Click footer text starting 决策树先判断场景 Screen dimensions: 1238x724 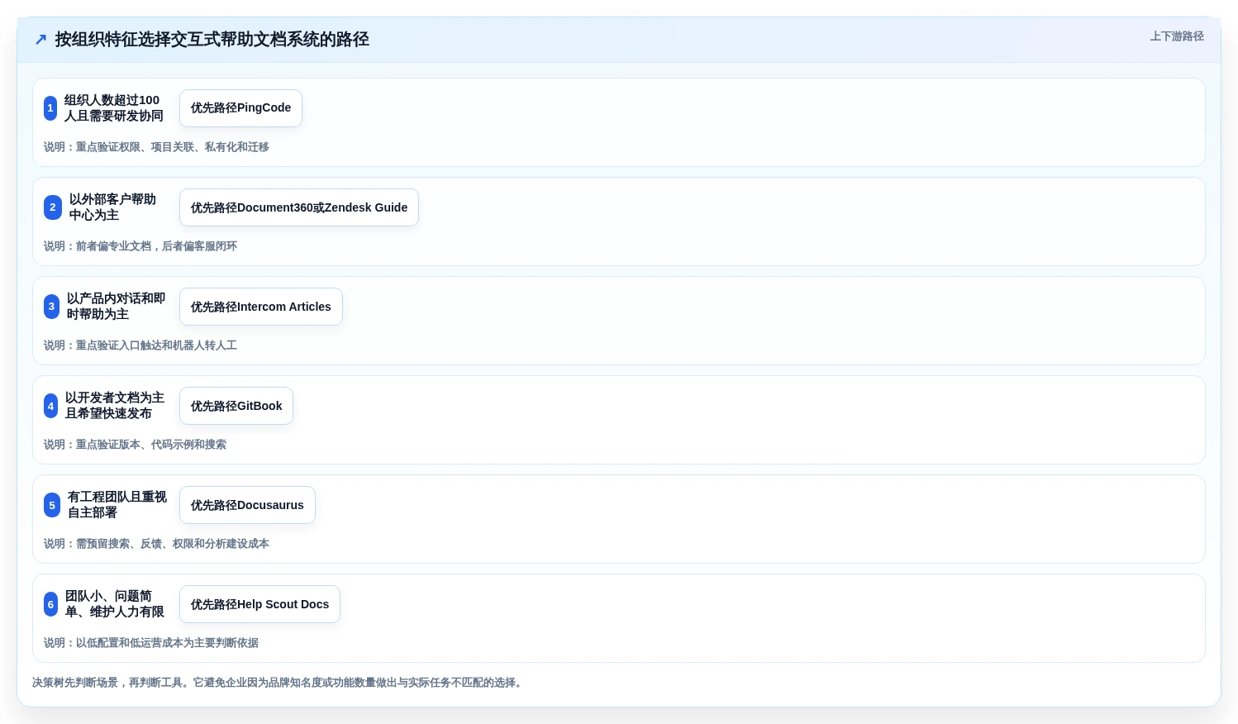point(279,683)
